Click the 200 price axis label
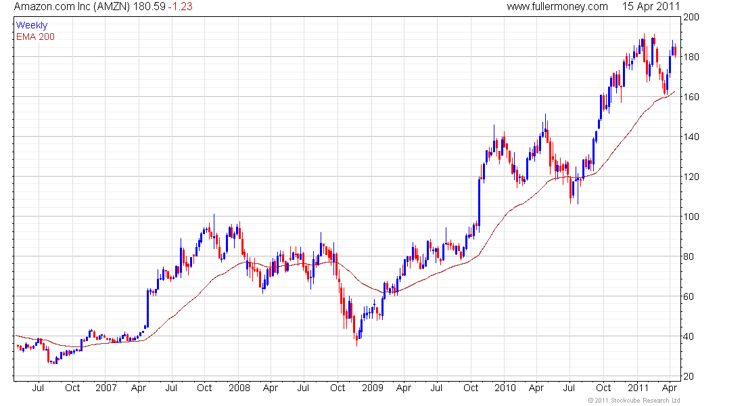 [691, 17]
